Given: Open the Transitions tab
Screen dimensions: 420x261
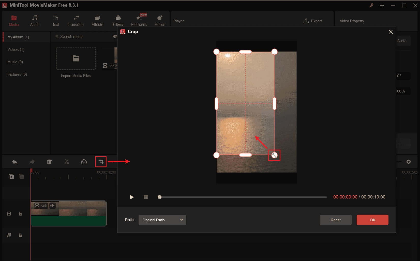Looking at the screenshot, I should [76, 21].
